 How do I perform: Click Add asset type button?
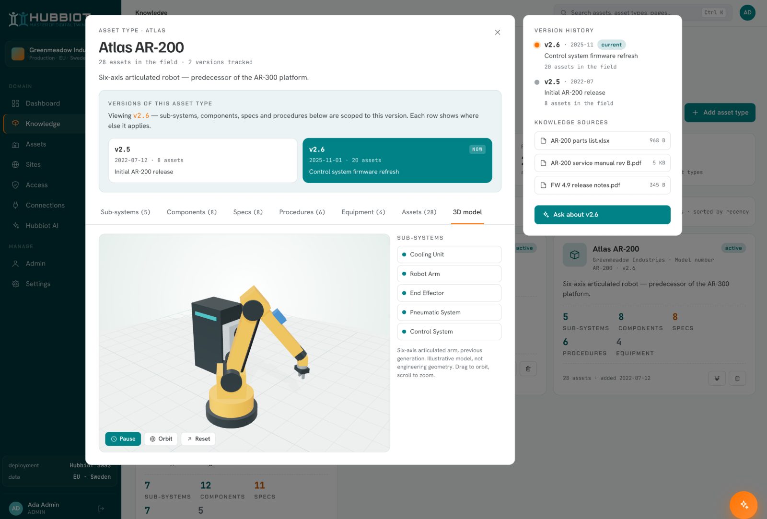(x=720, y=113)
